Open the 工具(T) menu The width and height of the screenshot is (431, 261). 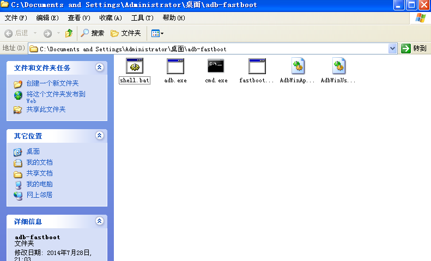tap(142, 18)
